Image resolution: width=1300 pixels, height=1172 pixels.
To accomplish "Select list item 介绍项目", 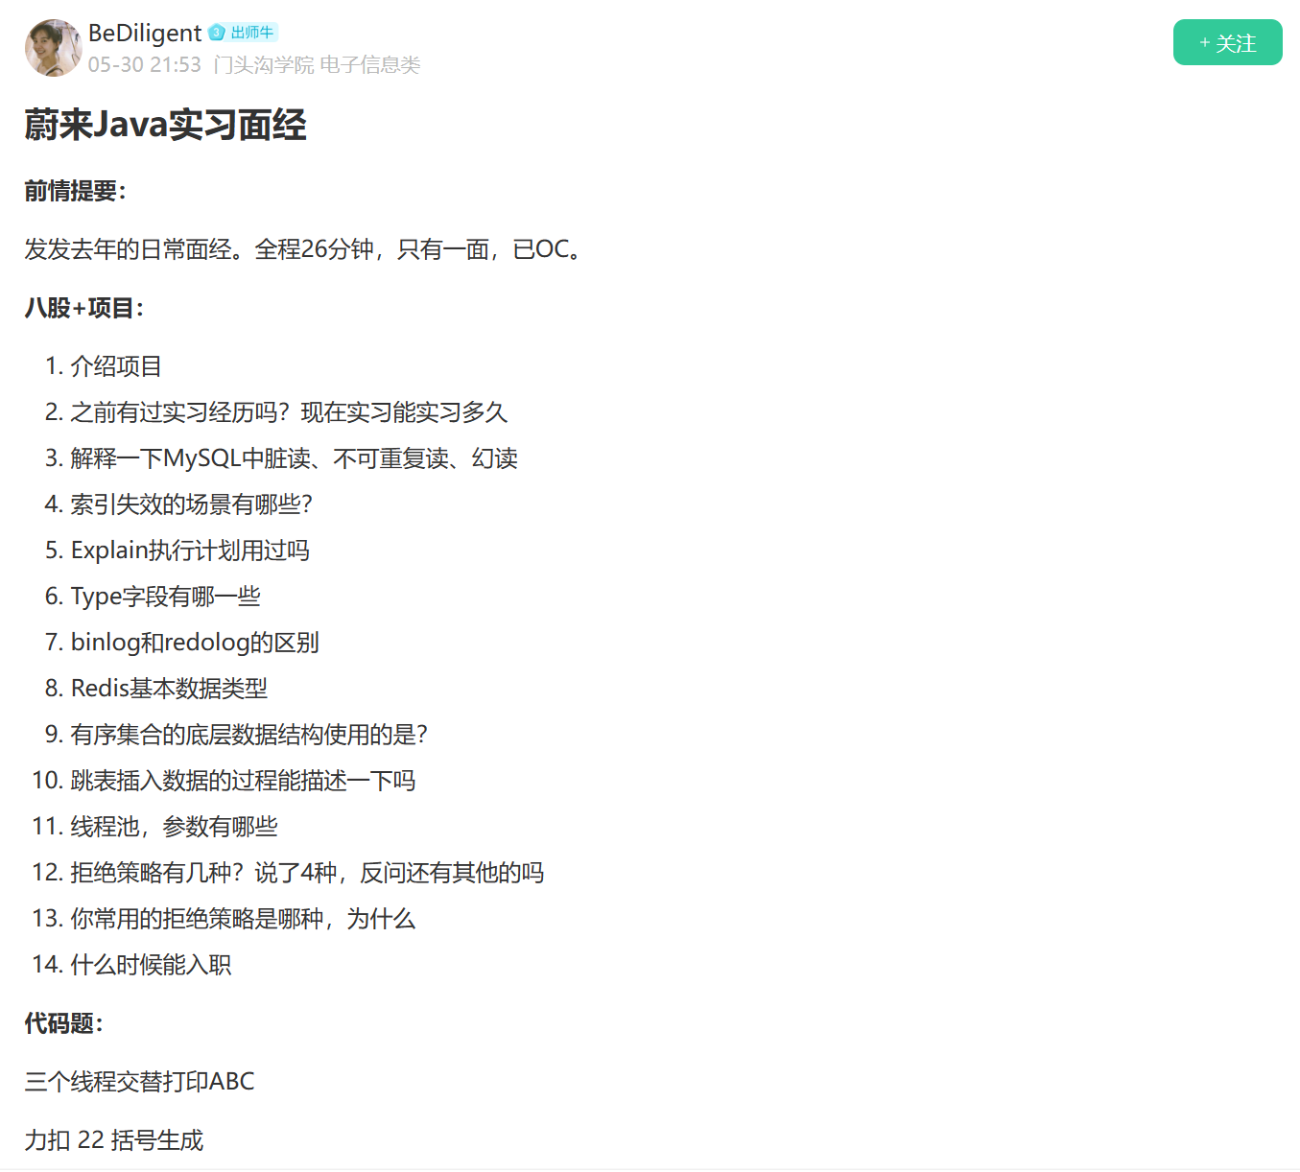I will coord(116,366).
